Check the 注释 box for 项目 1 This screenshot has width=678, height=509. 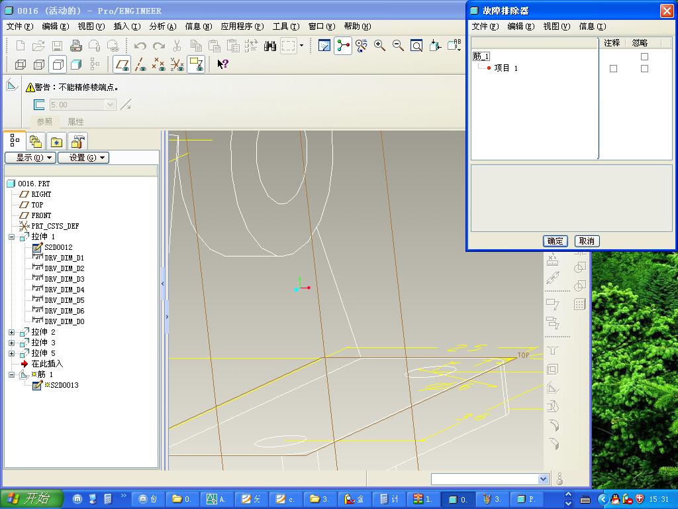coord(613,68)
